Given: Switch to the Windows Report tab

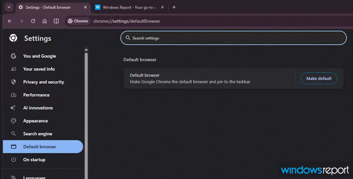Looking at the screenshot, I should click(x=129, y=7).
